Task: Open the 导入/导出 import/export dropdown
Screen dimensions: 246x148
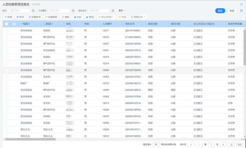Action: [x=106, y=17]
